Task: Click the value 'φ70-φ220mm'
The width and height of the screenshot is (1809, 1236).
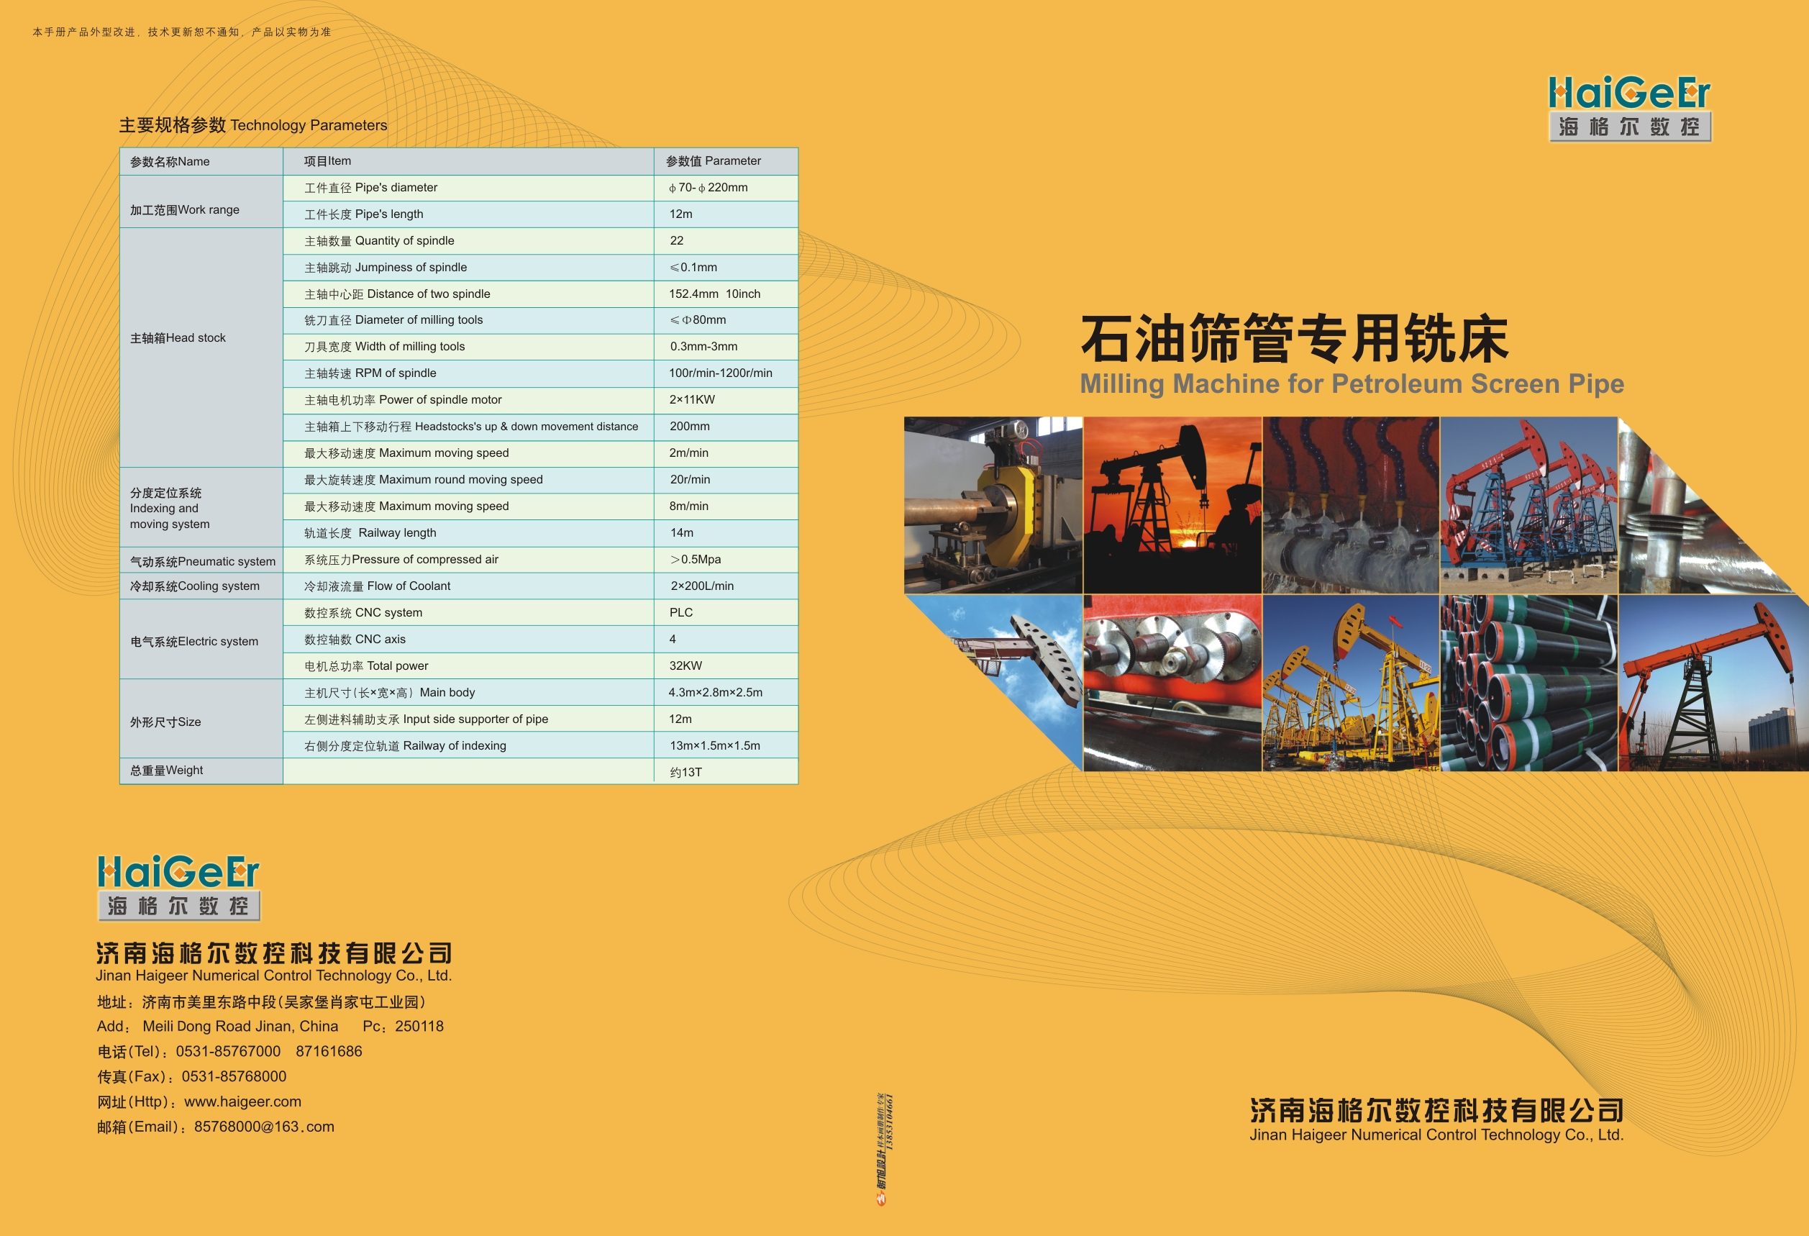Action: 708,188
